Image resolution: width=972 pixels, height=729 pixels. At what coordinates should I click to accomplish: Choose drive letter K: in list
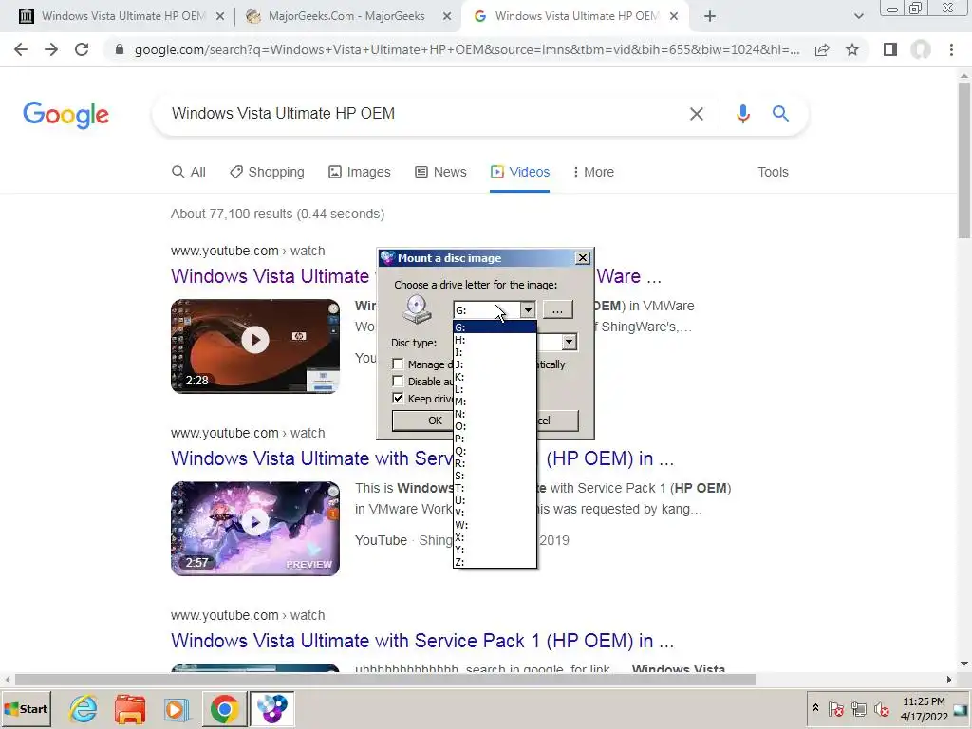pyautogui.click(x=495, y=377)
